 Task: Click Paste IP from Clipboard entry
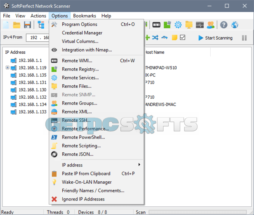tap(96, 174)
